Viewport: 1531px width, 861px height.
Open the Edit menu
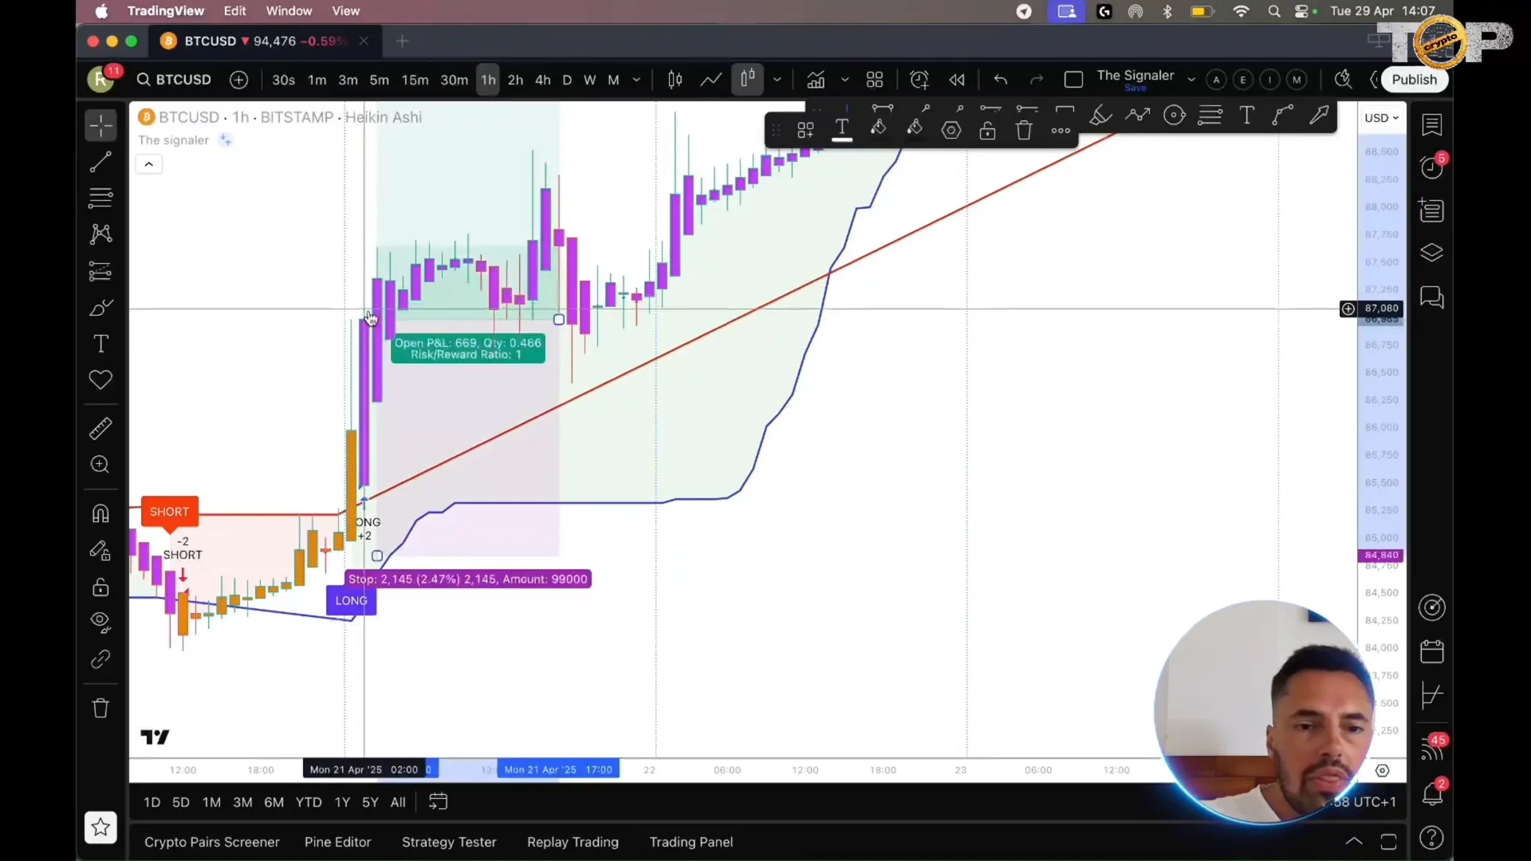tap(234, 11)
